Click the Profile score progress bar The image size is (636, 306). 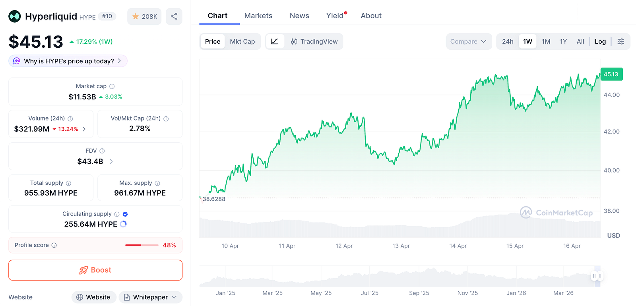pyautogui.click(x=142, y=245)
